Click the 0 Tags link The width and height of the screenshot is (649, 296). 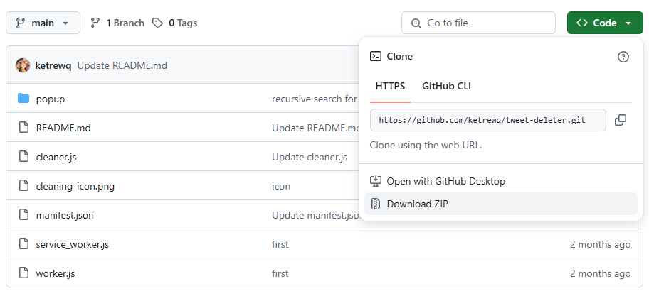pos(183,23)
